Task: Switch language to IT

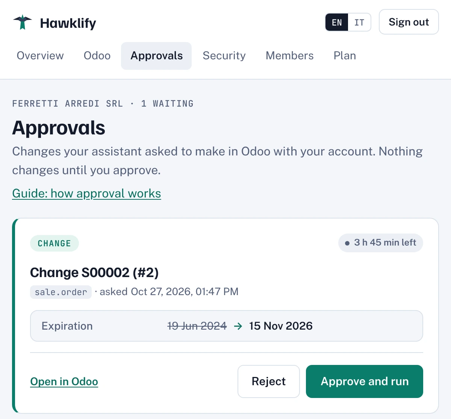Action: point(359,23)
